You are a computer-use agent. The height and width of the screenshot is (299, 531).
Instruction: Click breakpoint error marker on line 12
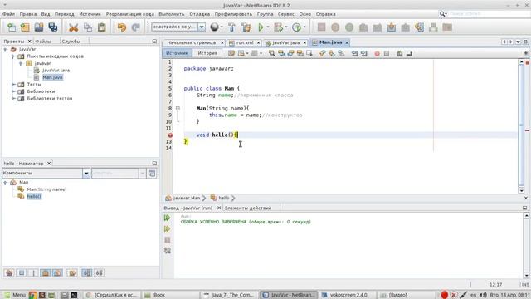click(170, 135)
